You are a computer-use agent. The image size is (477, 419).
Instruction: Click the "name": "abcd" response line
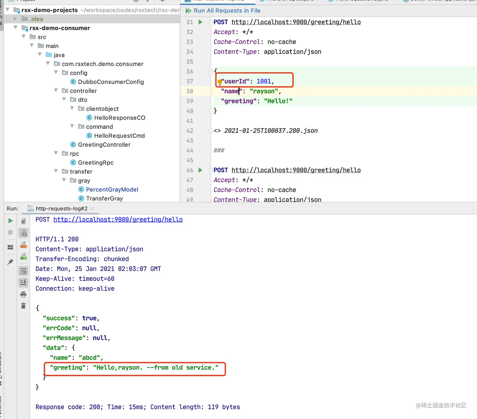click(x=77, y=358)
